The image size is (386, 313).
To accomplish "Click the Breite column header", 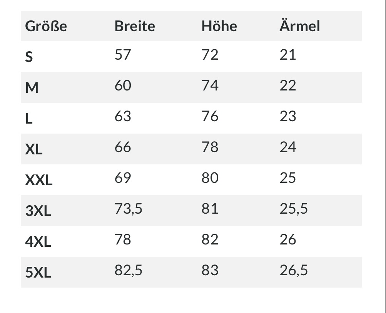I will 135,26.
